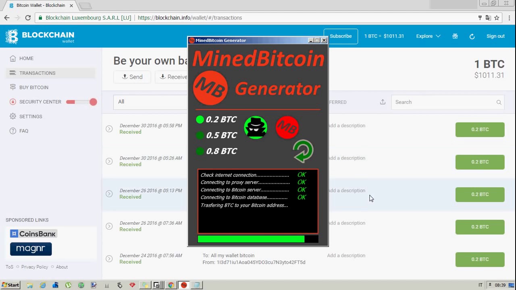Expand the December 30 05:26 AM transaction
The width and height of the screenshot is (516, 290).
(x=109, y=161)
